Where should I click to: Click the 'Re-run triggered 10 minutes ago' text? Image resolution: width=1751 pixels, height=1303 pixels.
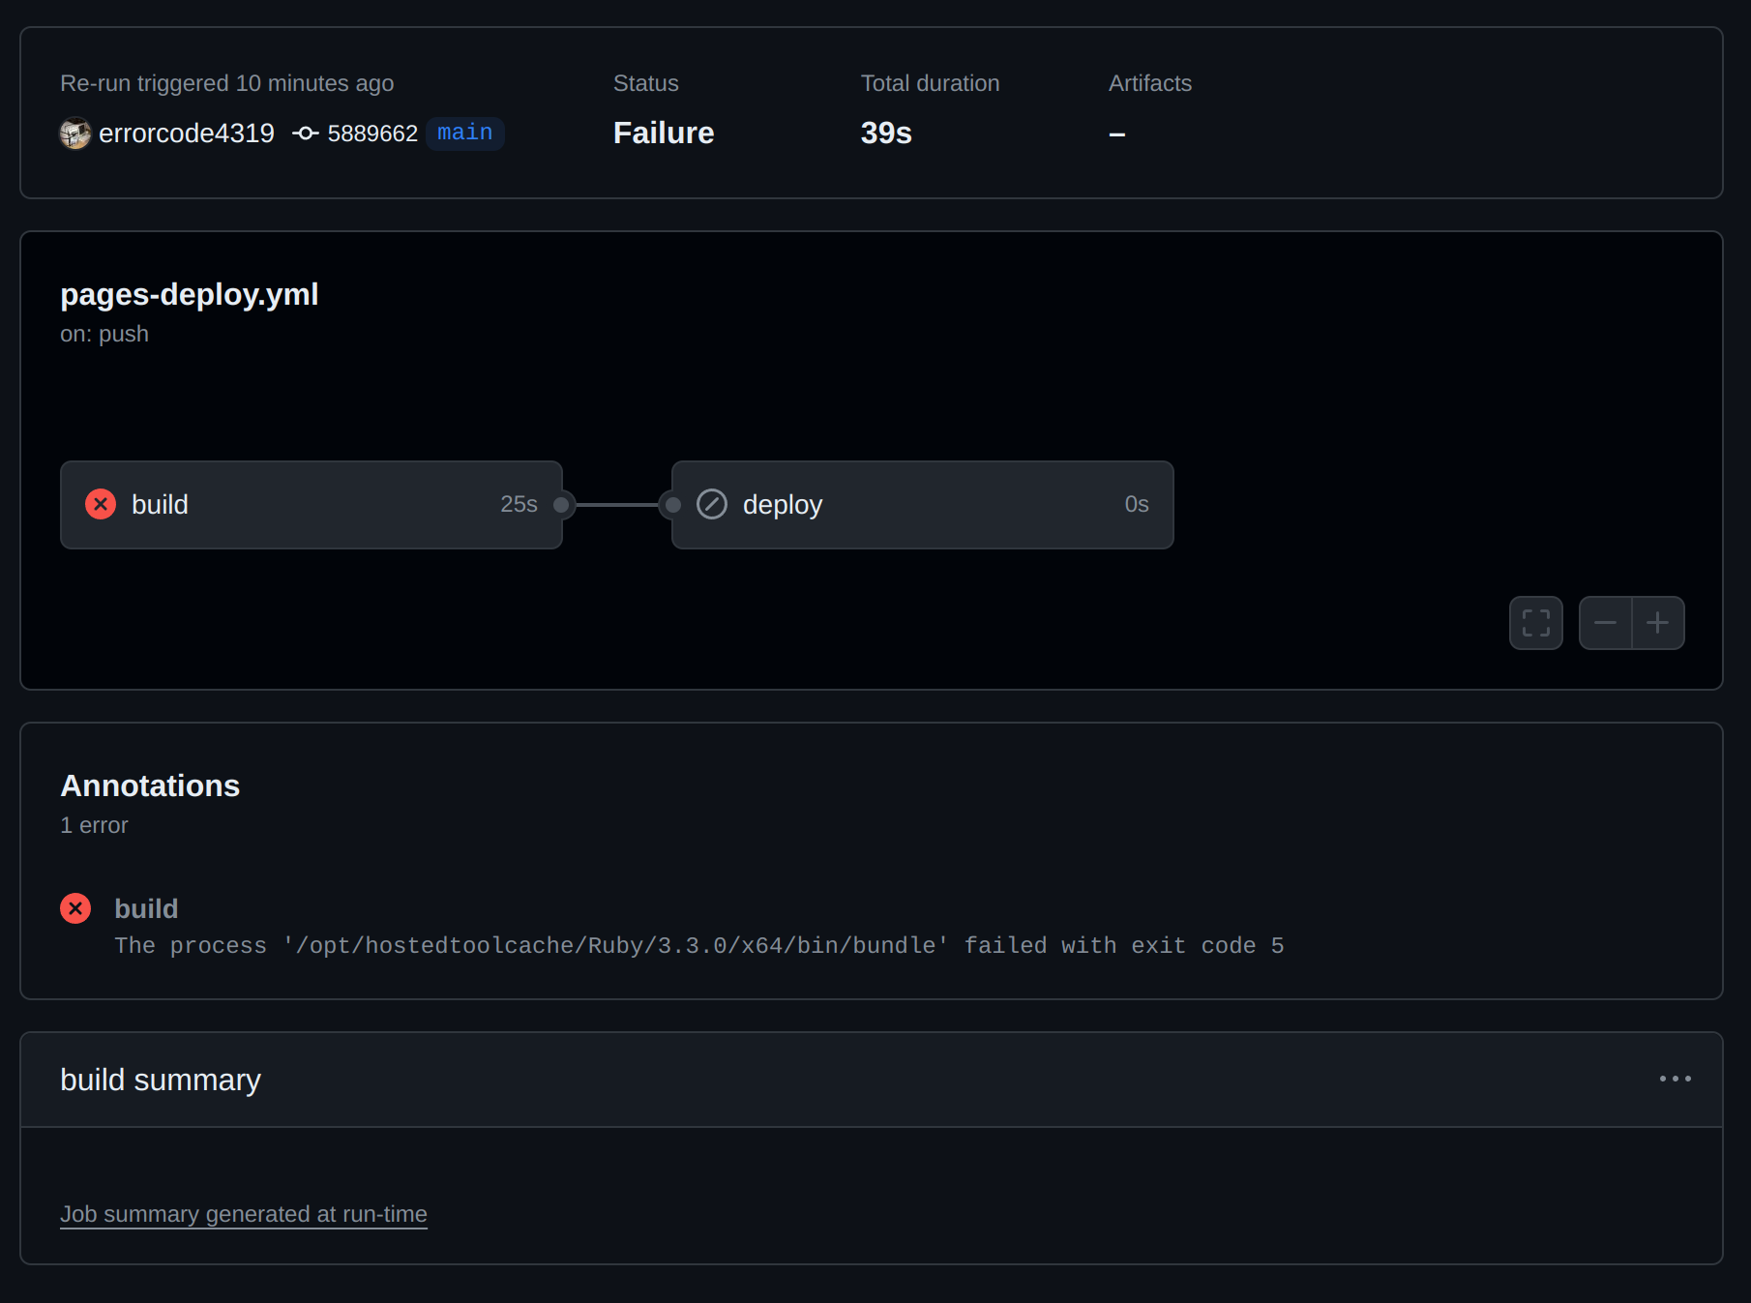coord(227,83)
